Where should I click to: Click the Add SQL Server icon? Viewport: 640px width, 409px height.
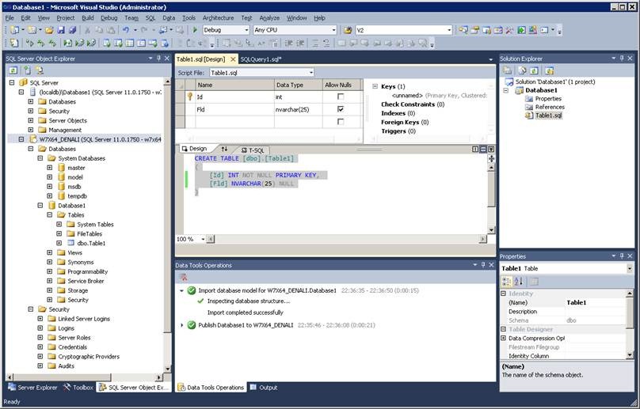point(26,70)
